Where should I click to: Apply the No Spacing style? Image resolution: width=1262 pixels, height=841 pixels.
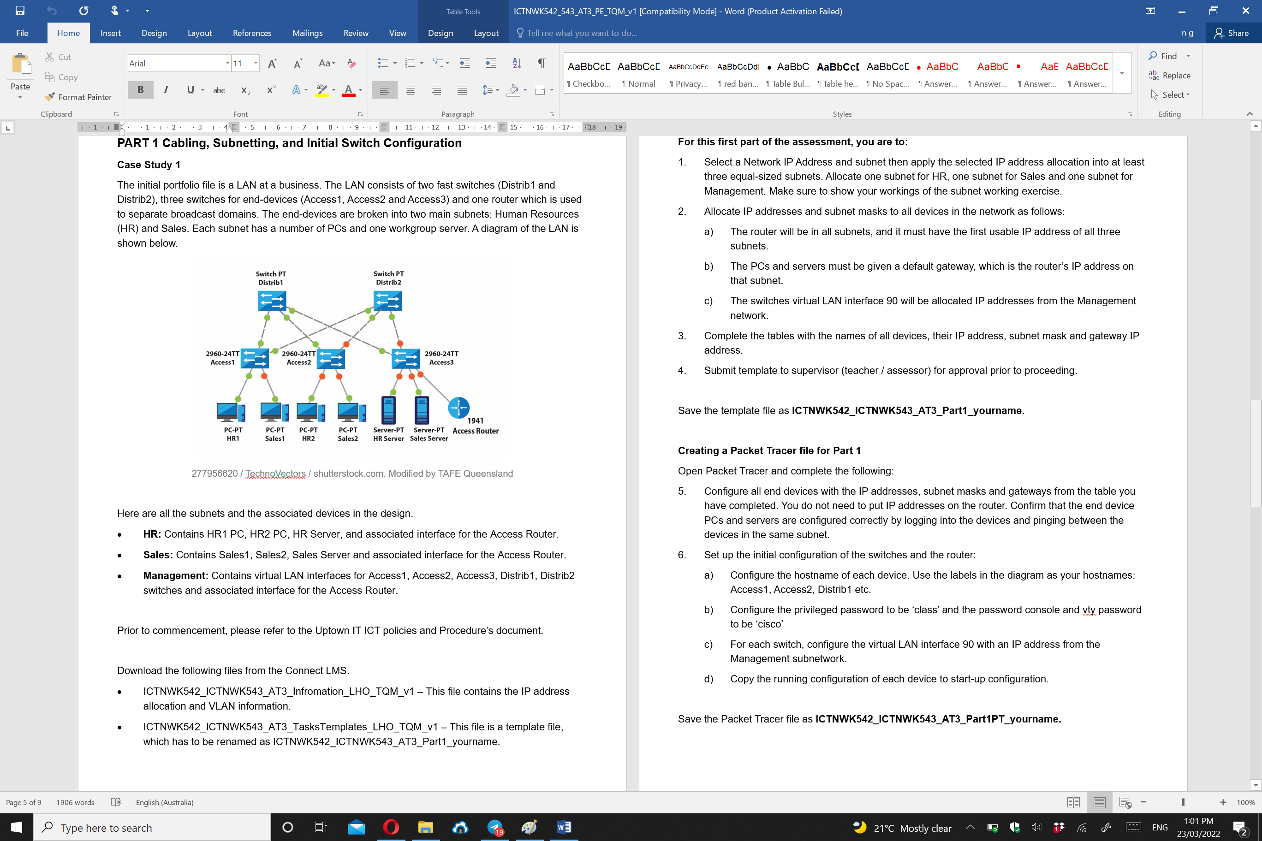pyautogui.click(x=887, y=73)
